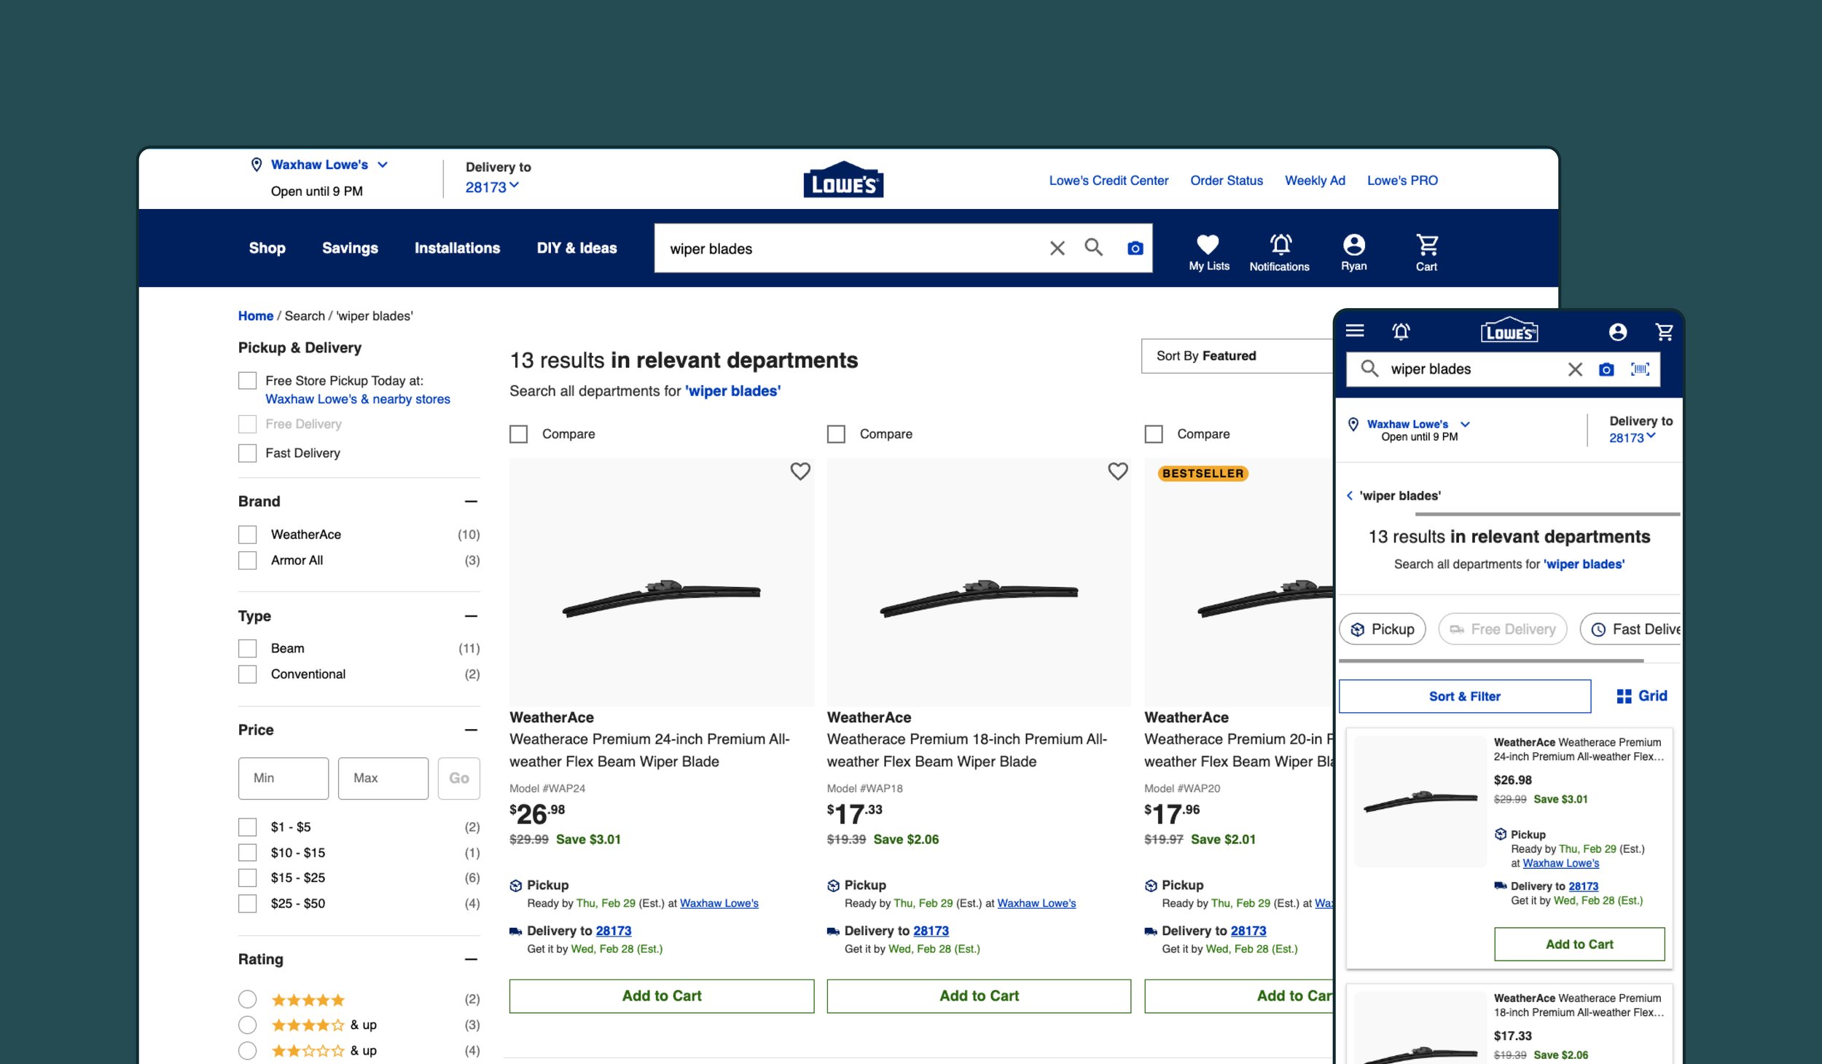The image size is (1822, 1064).
Task: Click the Min price input field
Action: pyautogui.click(x=284, y=778)
